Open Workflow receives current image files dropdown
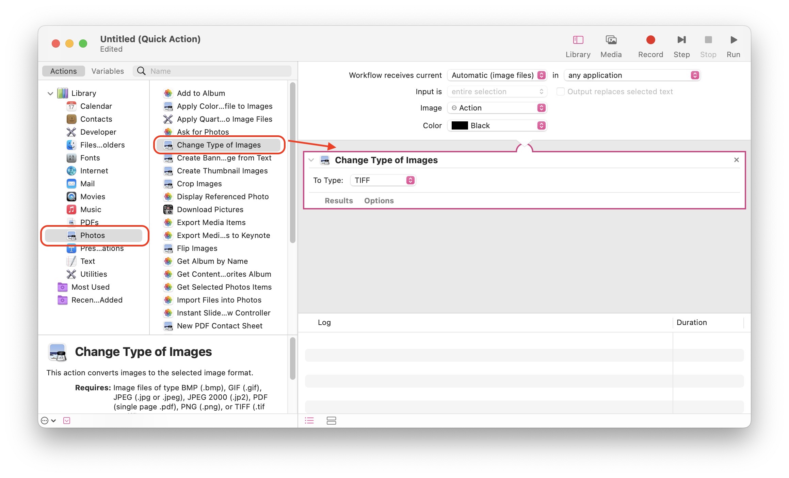The height and width of the screenshot is (478, 789). pyautogui.click(x=497, y=75)
